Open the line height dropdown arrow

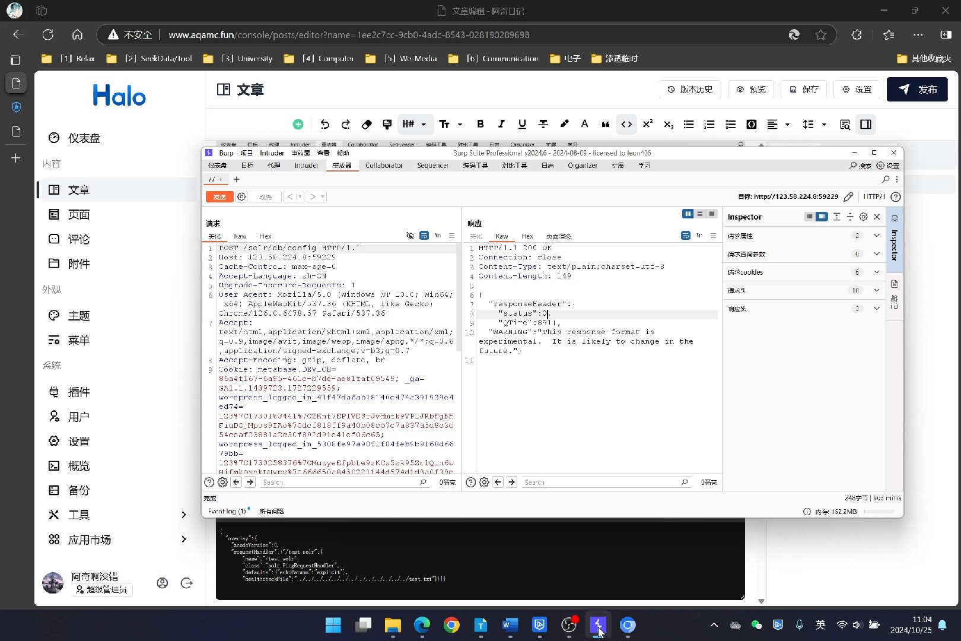824,125
